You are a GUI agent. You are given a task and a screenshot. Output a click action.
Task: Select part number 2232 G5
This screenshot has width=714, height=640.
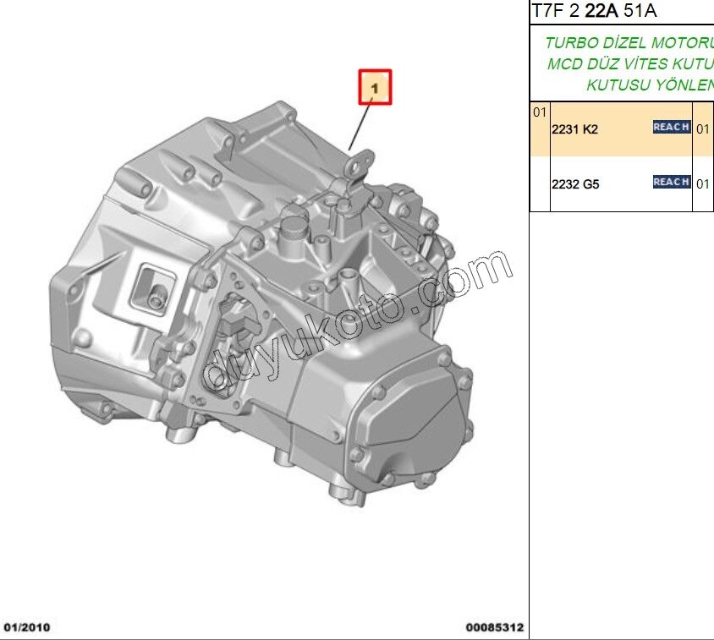tap(574, 183)
